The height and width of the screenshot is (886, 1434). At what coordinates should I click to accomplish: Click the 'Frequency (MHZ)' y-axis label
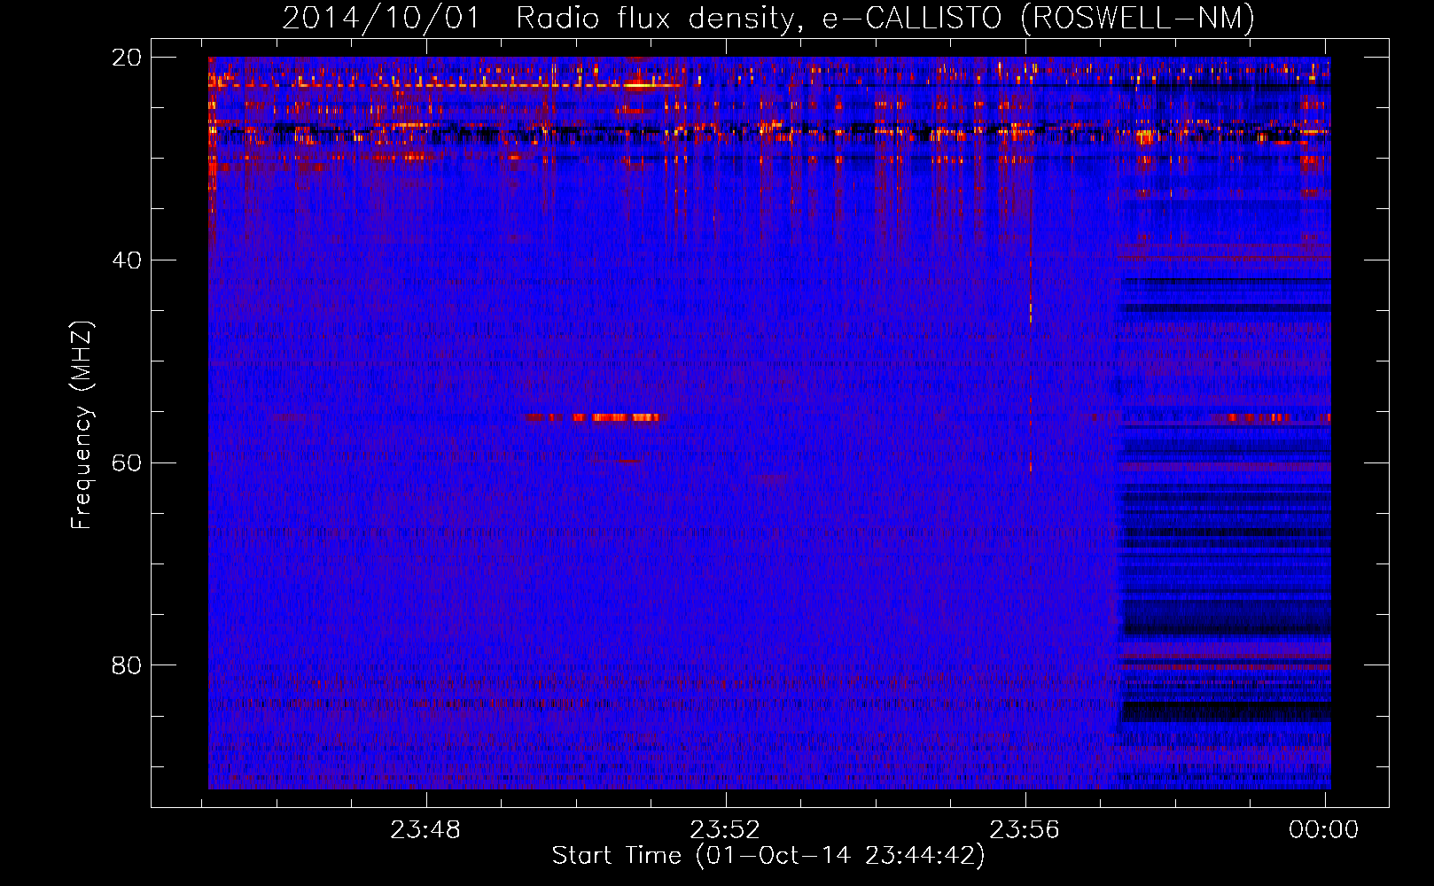82,425
